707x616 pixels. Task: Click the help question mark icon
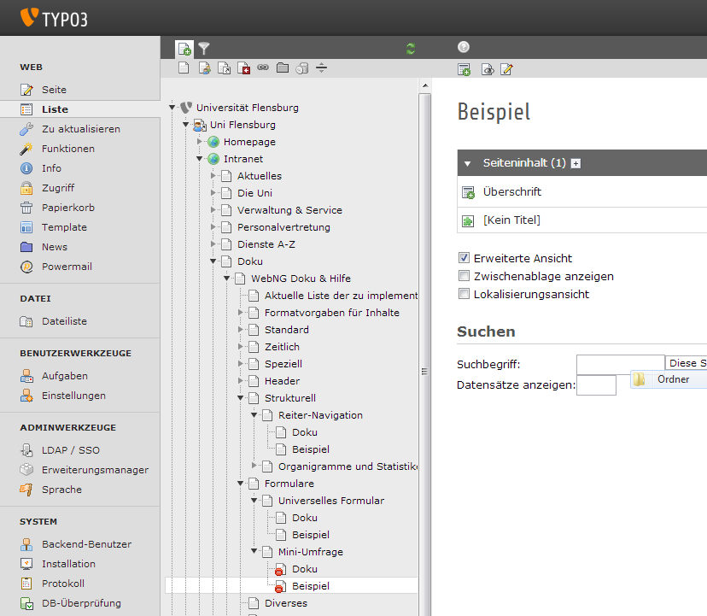point(464,48)
